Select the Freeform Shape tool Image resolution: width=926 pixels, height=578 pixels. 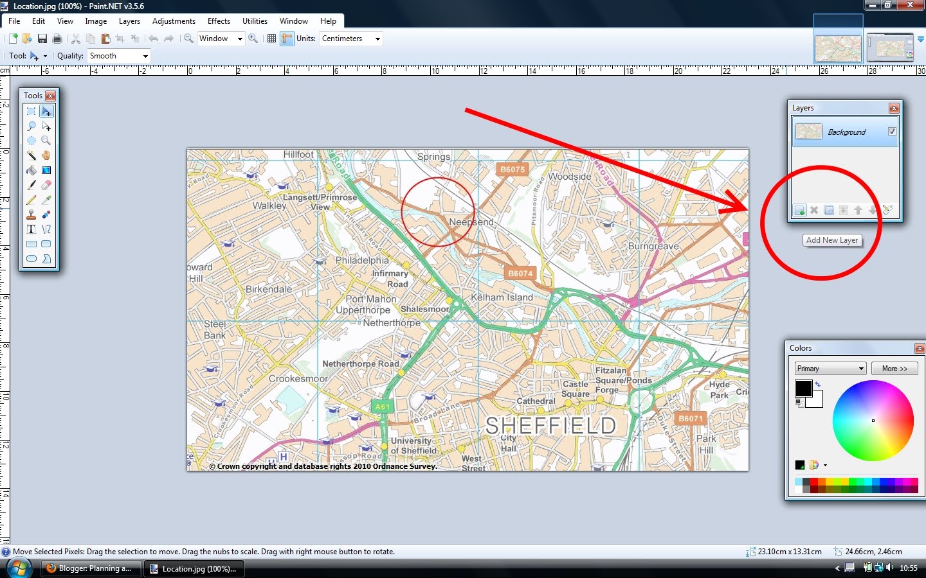pyautogui.click(x=46, y=259)
